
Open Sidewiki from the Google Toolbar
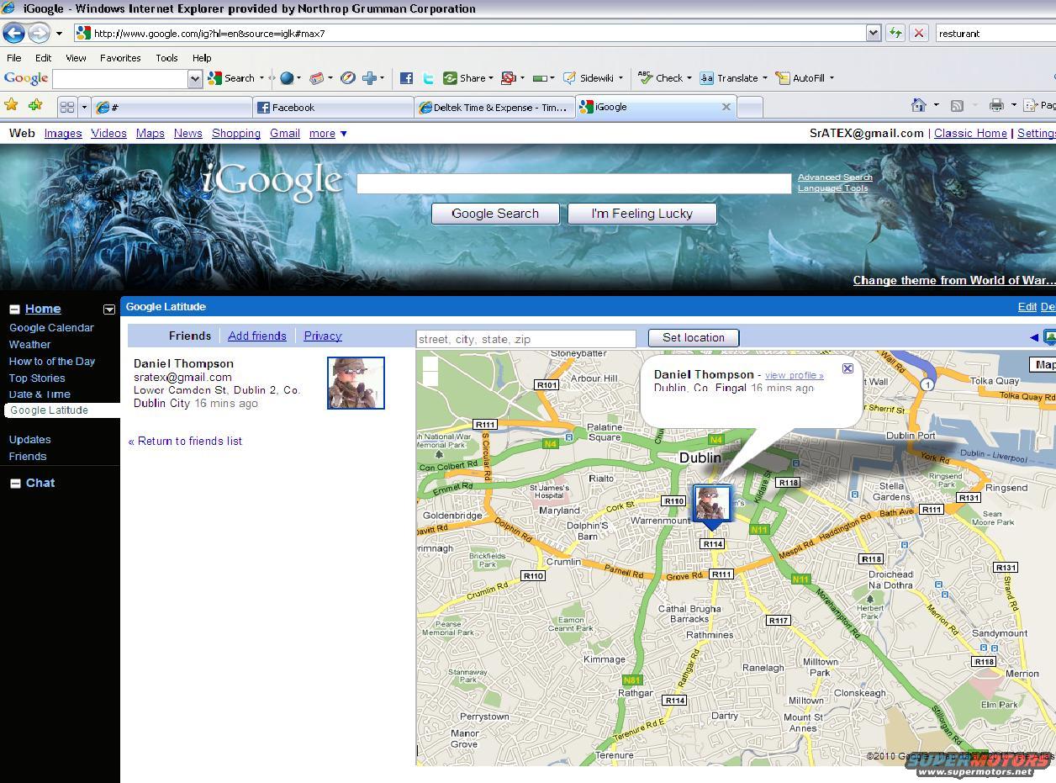[x=589, y=78]
